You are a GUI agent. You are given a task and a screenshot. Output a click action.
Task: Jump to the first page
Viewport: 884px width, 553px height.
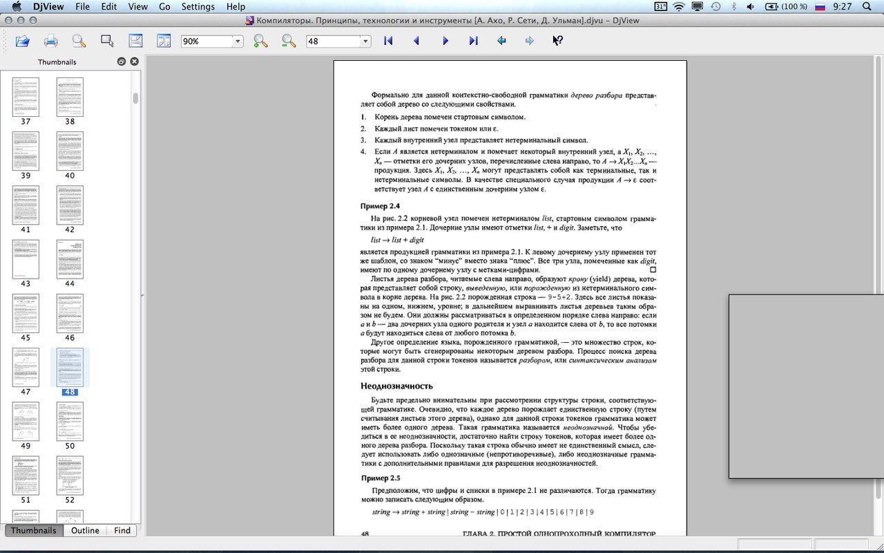388,41
